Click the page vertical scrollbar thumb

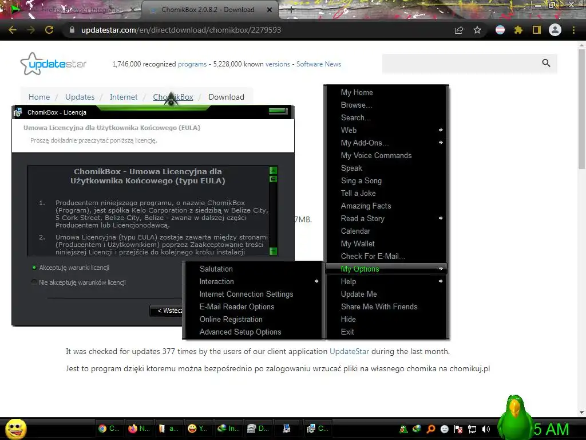click(x=581, y=108)
